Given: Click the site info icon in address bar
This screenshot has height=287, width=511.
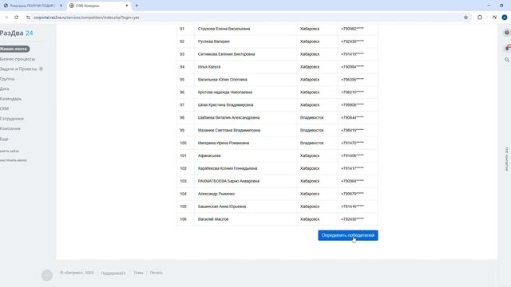Looking at the screenshot, I should [x=28, y=18].
